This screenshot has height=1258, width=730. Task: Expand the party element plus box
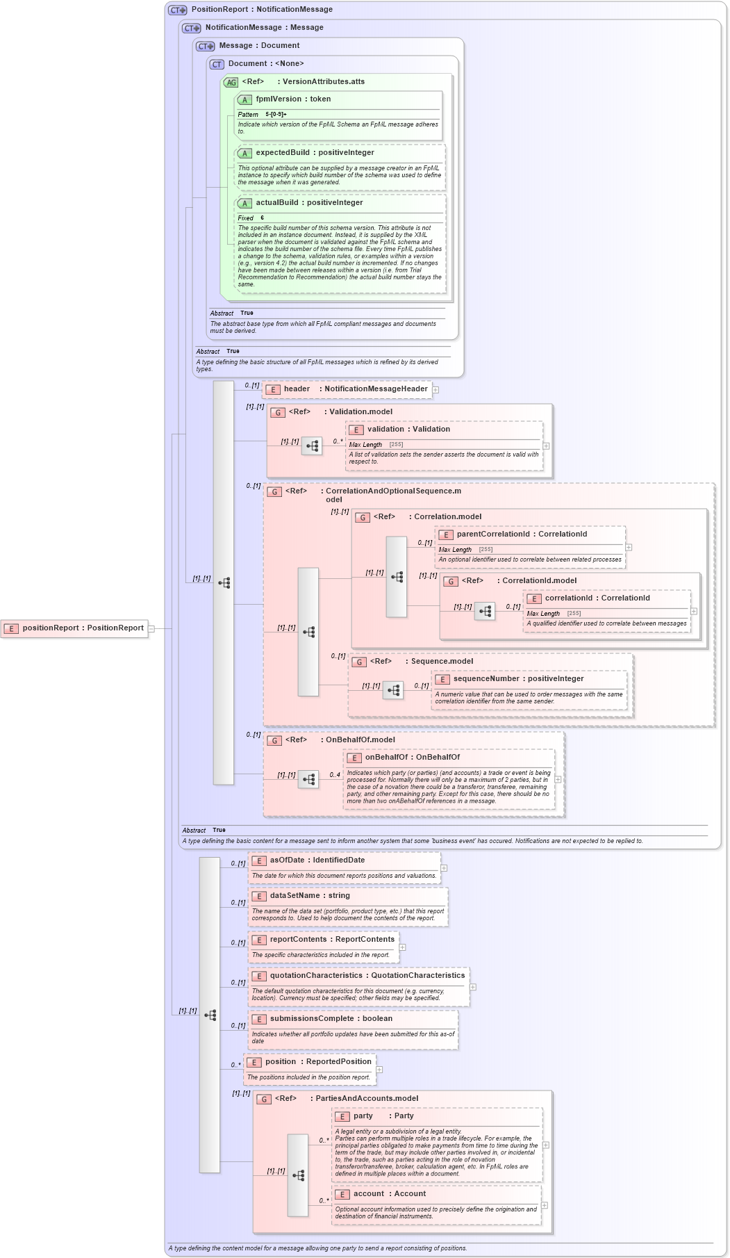(546, 1145)
